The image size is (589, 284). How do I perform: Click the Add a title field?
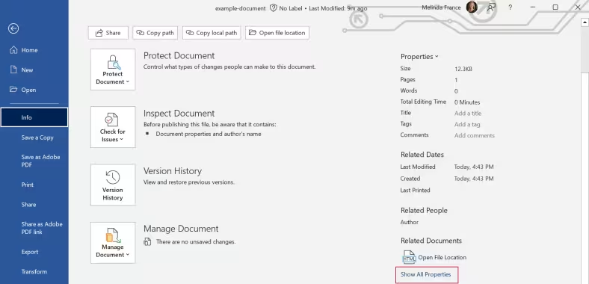pyautogui.click(x=468, y=113)
